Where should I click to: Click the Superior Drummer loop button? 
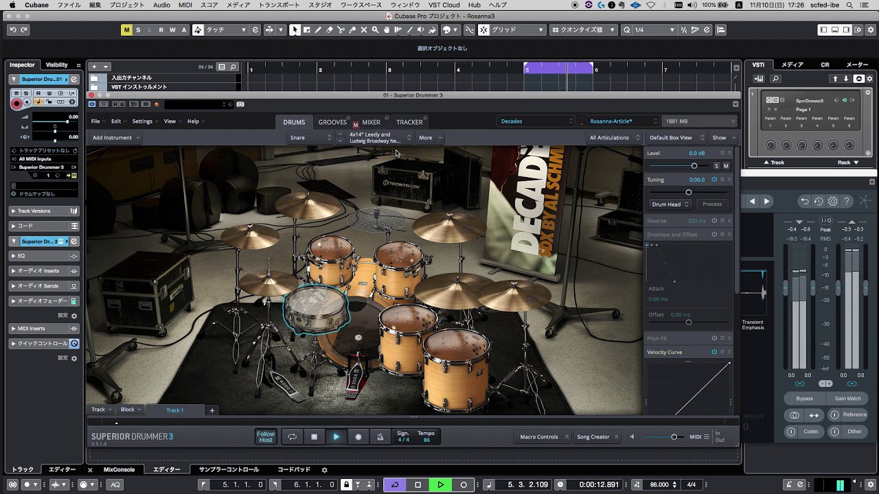[292, 436]
